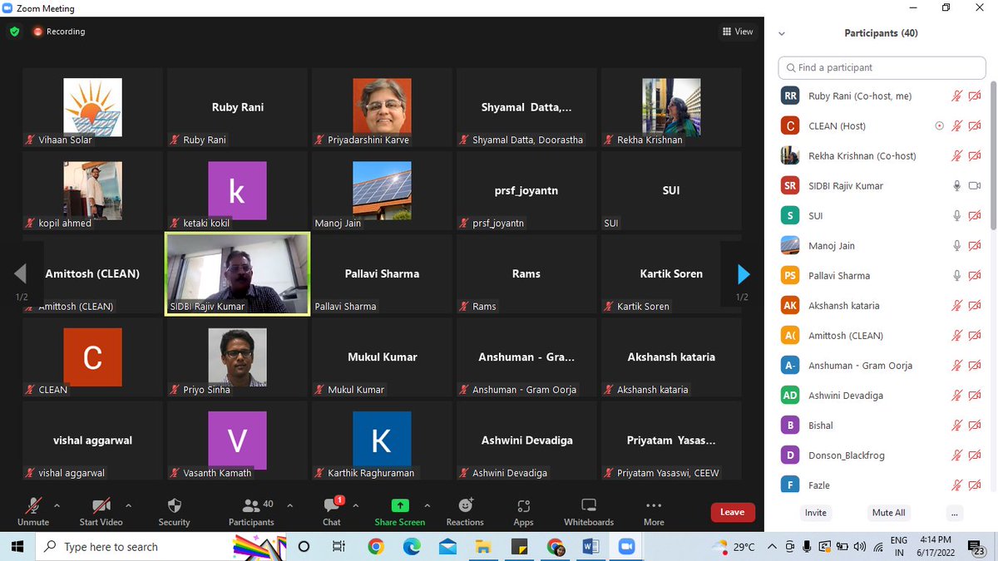Open Windows Start menu
This screenshot has height=561, width=998.
(x=17, y=547)
